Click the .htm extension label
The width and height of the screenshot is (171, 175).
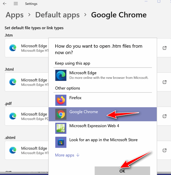click(x=9, y=35)
